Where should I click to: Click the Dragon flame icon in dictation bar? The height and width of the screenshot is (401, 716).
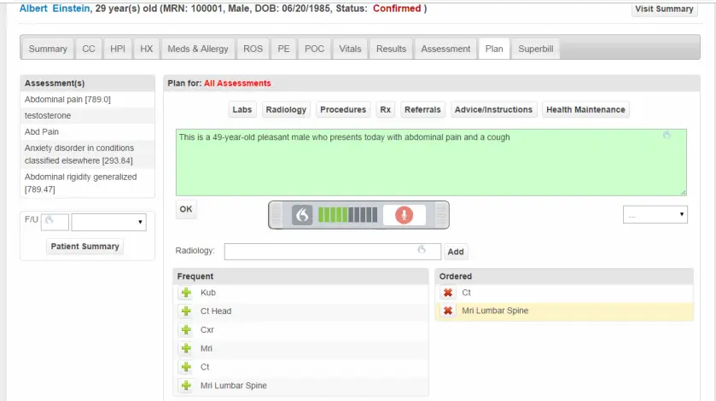click(302, 215)
